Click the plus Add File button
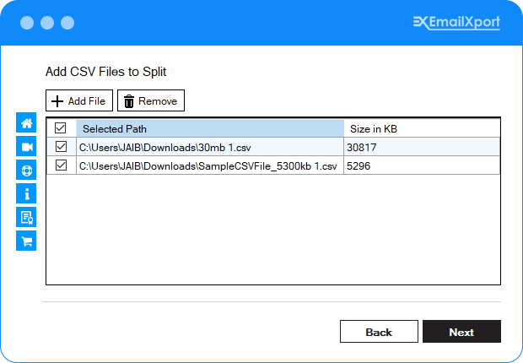The width and height of the screenshot is (523, 363). tap(78, 101)
